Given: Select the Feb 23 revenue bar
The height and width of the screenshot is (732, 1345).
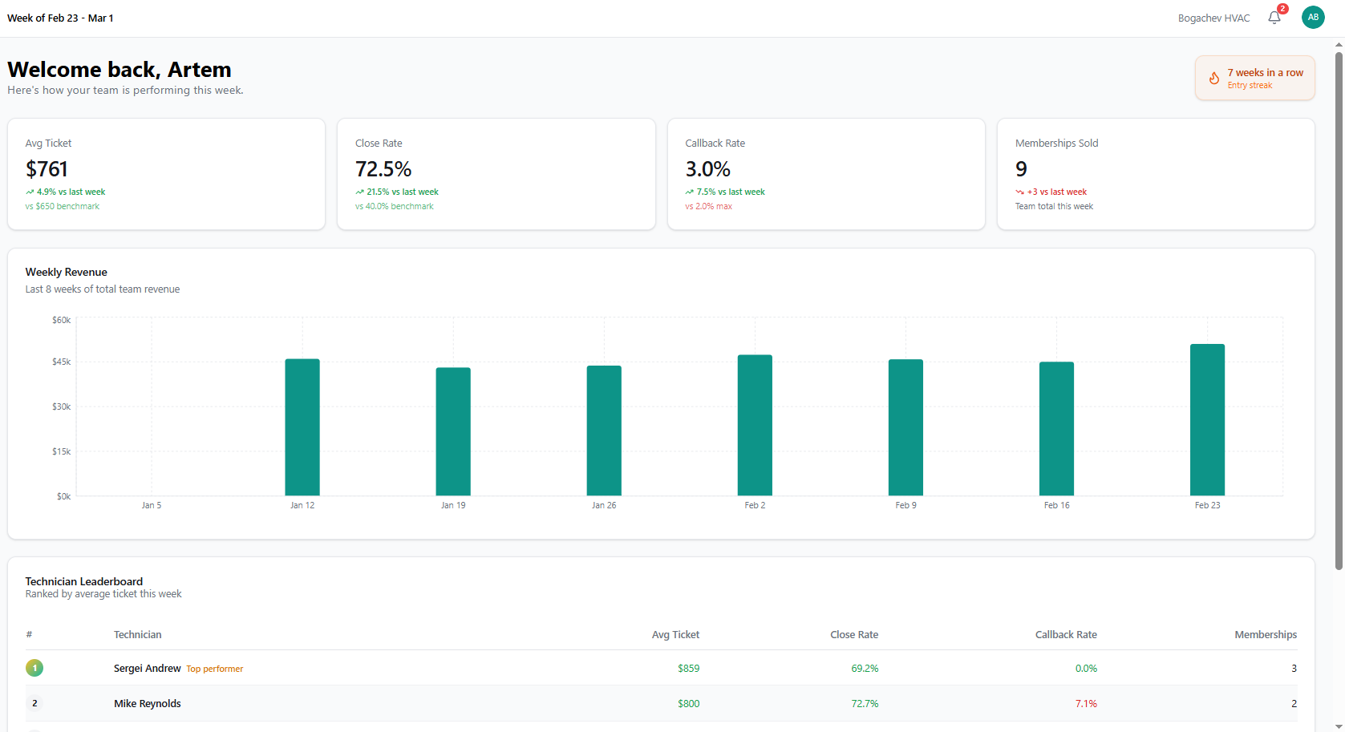Looking at the screenshot, I should 1207,421.
